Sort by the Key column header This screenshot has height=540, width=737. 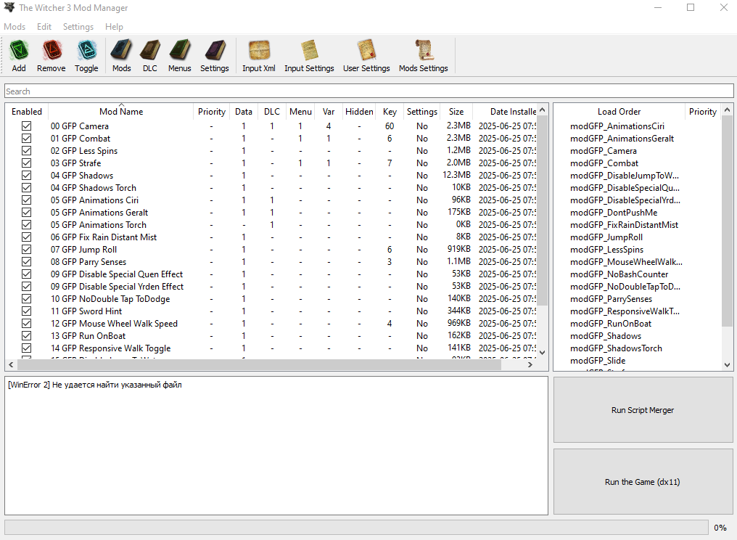(x=390, y=112)
